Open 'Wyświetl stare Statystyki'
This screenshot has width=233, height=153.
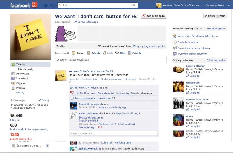[192, 54]
